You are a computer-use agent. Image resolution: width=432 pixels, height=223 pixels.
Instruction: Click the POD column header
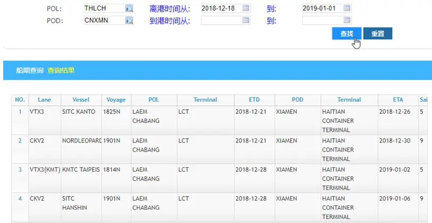pos(298,100)
